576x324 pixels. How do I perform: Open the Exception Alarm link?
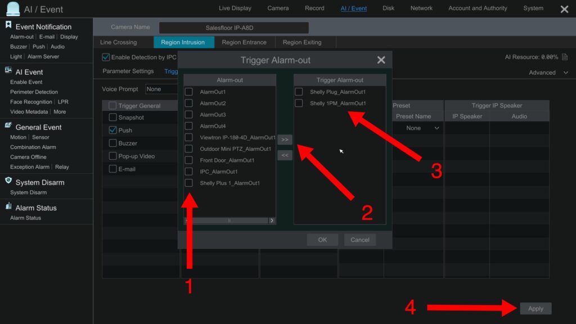click(30, 166)
